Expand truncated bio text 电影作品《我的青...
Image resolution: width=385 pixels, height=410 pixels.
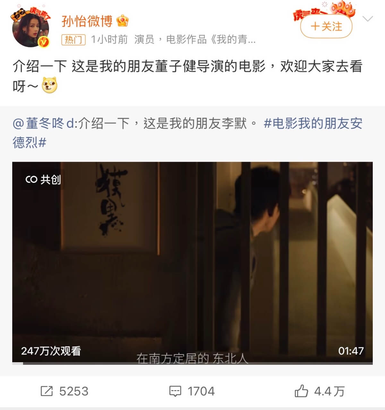[x=211, y=39]
